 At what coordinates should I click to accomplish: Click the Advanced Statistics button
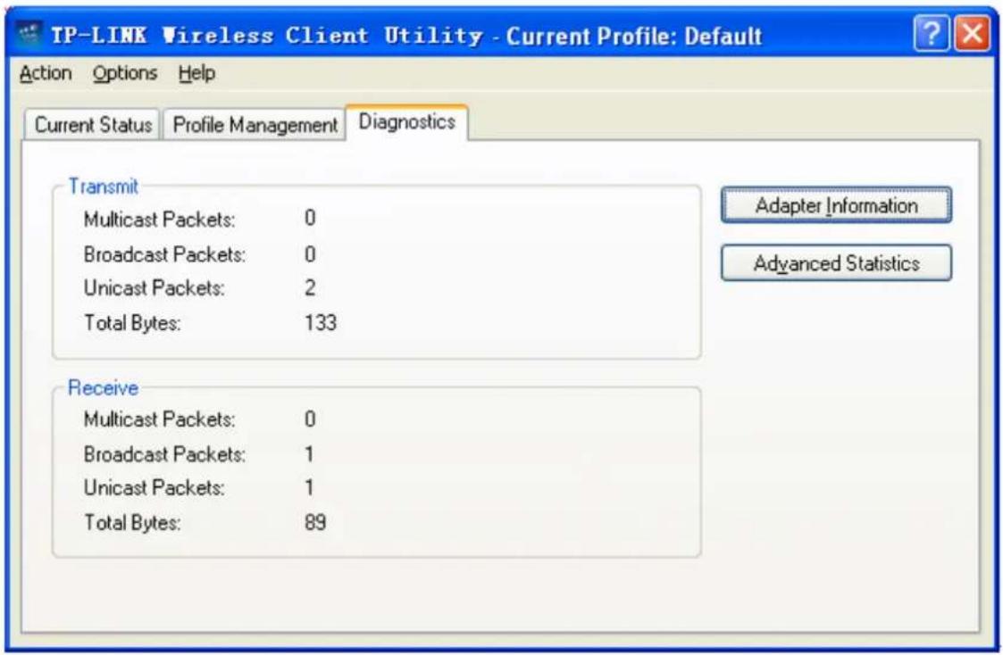click(836, 263)
